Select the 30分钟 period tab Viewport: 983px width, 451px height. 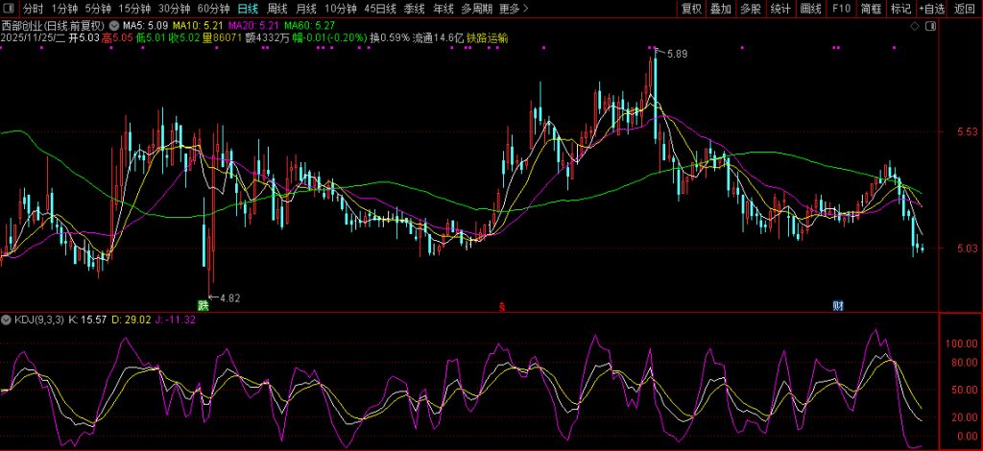[x=174, y=9]
